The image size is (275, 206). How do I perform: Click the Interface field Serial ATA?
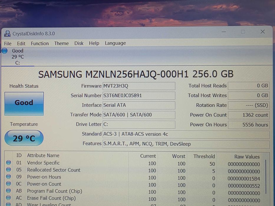[139, 105]
